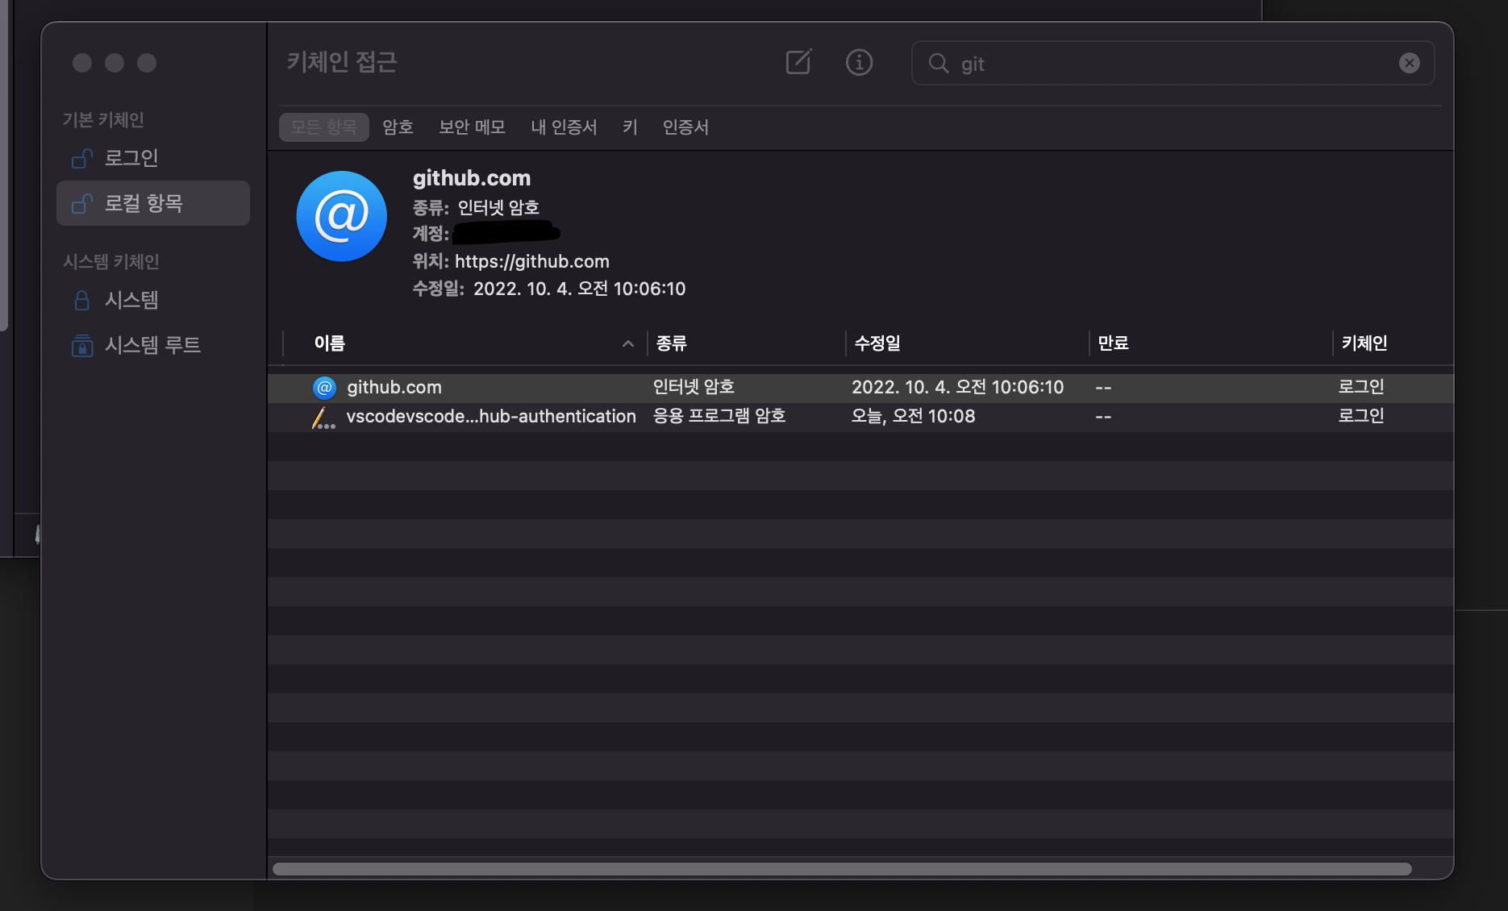The width and height of the screenshot is (1508, 911).
Task: Click the 응용 프로그램 암호 cell
Action: (719, 416)
